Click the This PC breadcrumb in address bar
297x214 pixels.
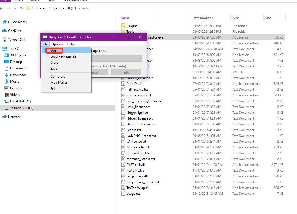click(x=41, y=8)
